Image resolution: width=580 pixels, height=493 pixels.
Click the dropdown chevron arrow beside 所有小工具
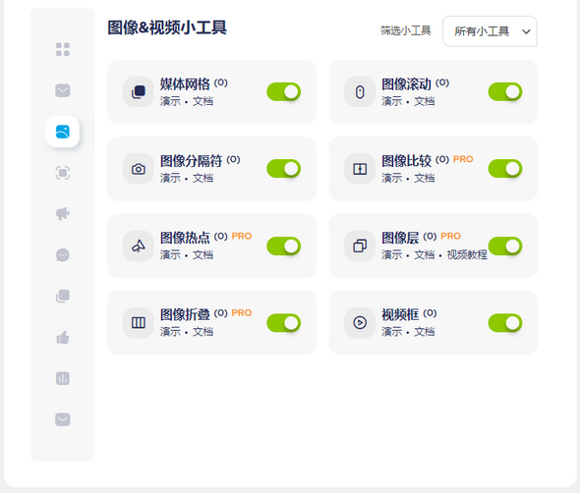tap(526, 31)
